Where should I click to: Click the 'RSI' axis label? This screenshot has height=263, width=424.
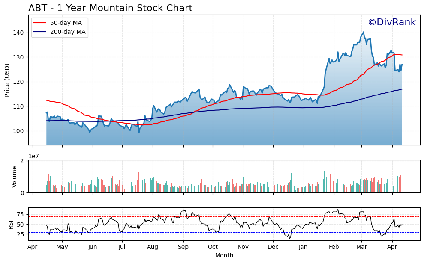tap(11, 225)
